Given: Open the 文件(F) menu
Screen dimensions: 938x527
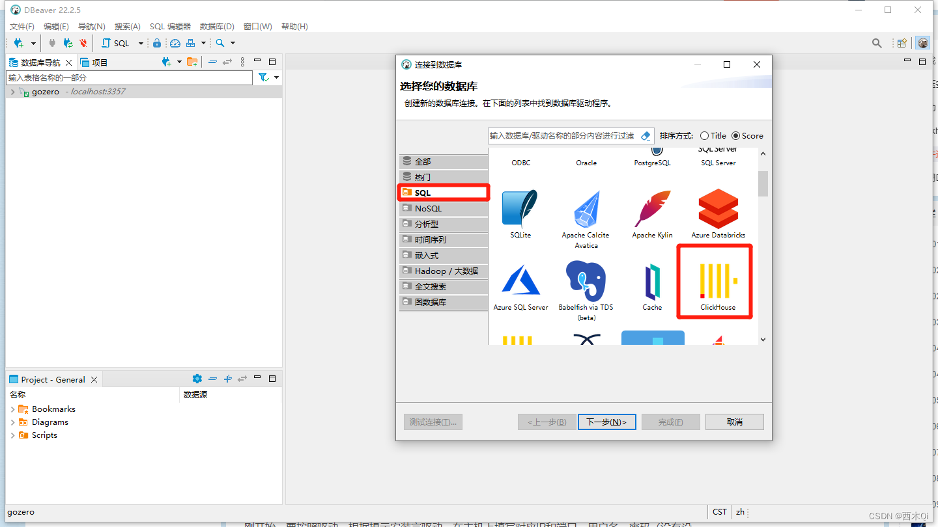Looking at the screenshot, I should (x=22, y=26).
